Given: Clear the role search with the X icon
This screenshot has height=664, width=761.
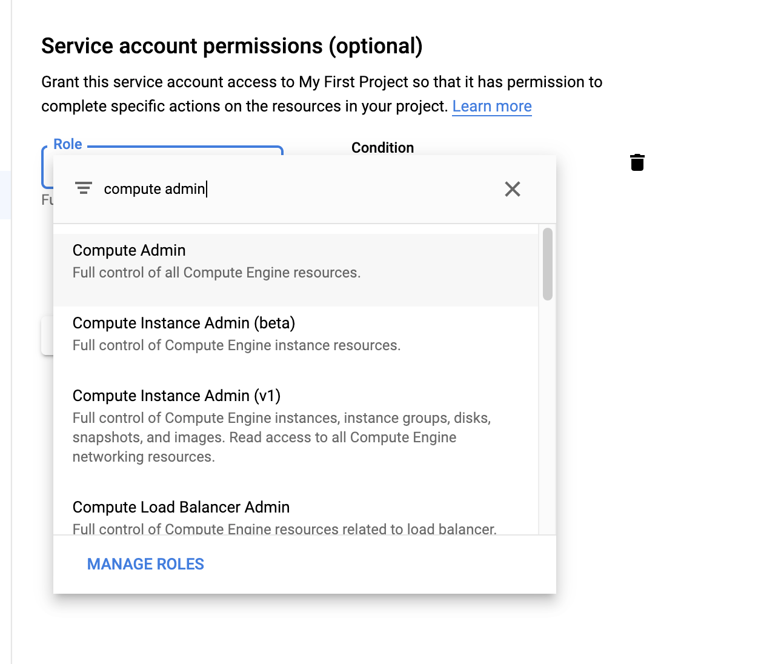Looking at the screenshot, I should [x=513, y=189].
